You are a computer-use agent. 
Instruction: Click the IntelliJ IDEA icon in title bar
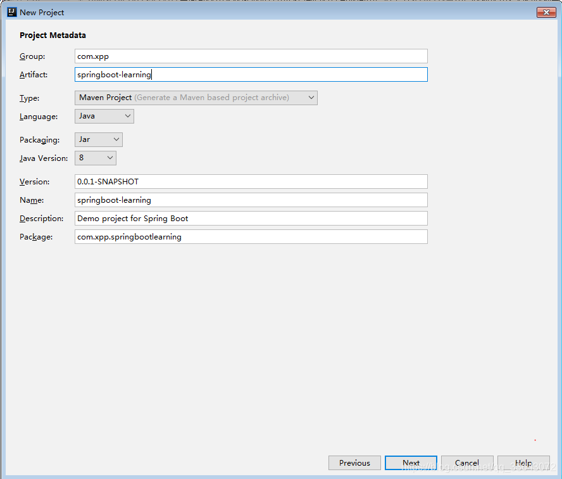(12, 12)
